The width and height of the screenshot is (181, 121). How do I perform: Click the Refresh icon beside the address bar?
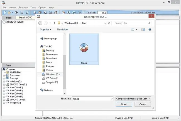point(109,23)
